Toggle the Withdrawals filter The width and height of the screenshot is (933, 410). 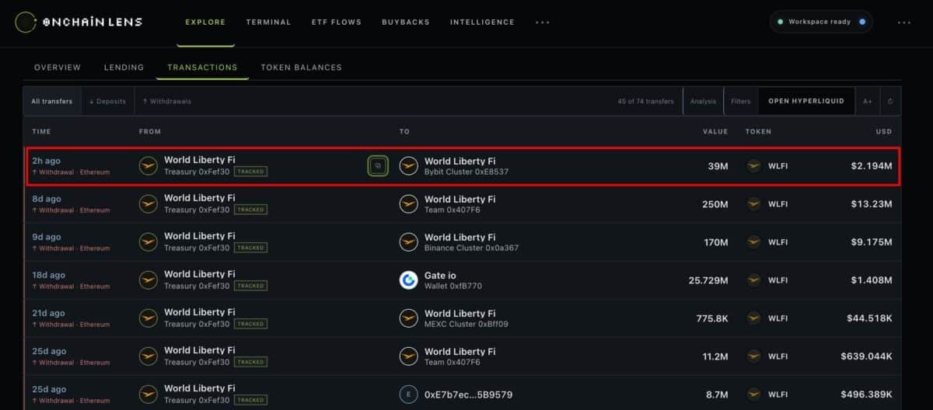tap(166, 101)
